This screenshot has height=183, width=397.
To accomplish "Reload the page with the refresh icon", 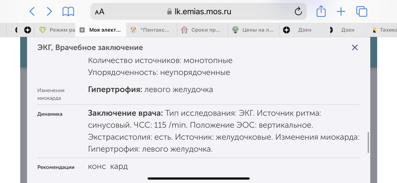I will click(298, 12).
